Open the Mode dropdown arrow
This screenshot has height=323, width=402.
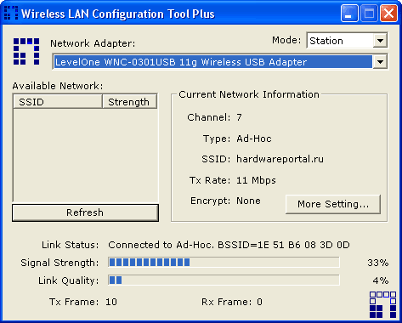(x=380, y=41)
